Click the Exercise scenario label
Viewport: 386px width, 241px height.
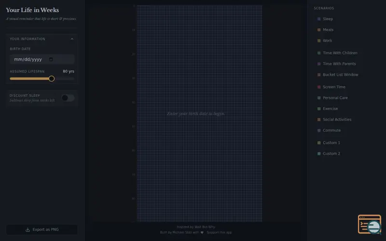point(330,108)
